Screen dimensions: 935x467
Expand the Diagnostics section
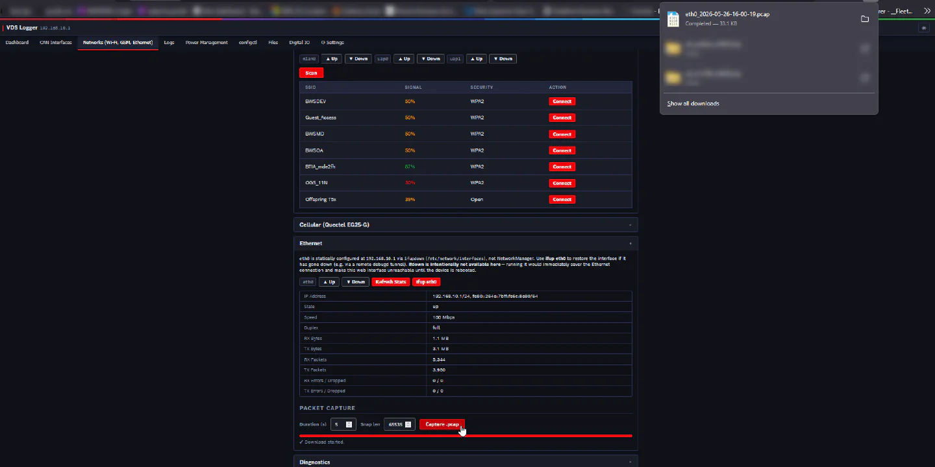tap(466, 462)
